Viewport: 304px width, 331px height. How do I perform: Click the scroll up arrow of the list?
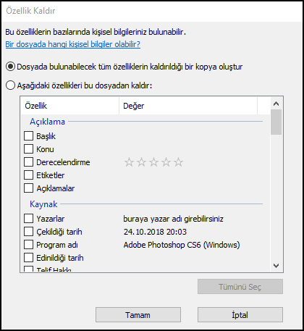[276, 104]
